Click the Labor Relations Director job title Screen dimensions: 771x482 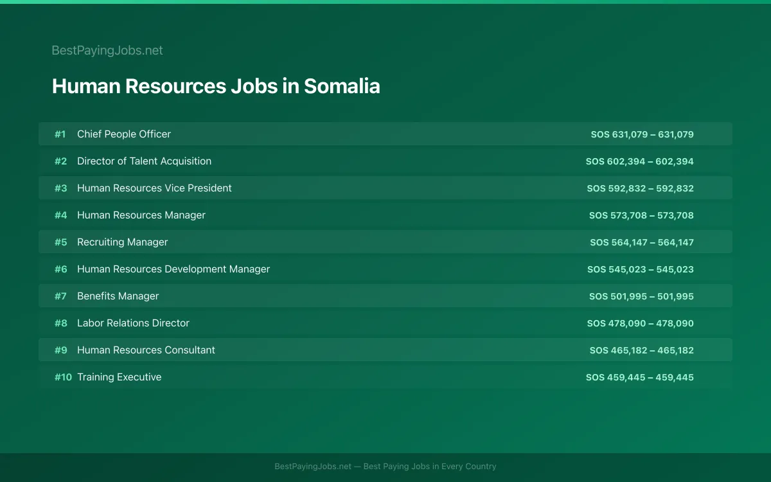pyautogui.click(x=133, y=323)
